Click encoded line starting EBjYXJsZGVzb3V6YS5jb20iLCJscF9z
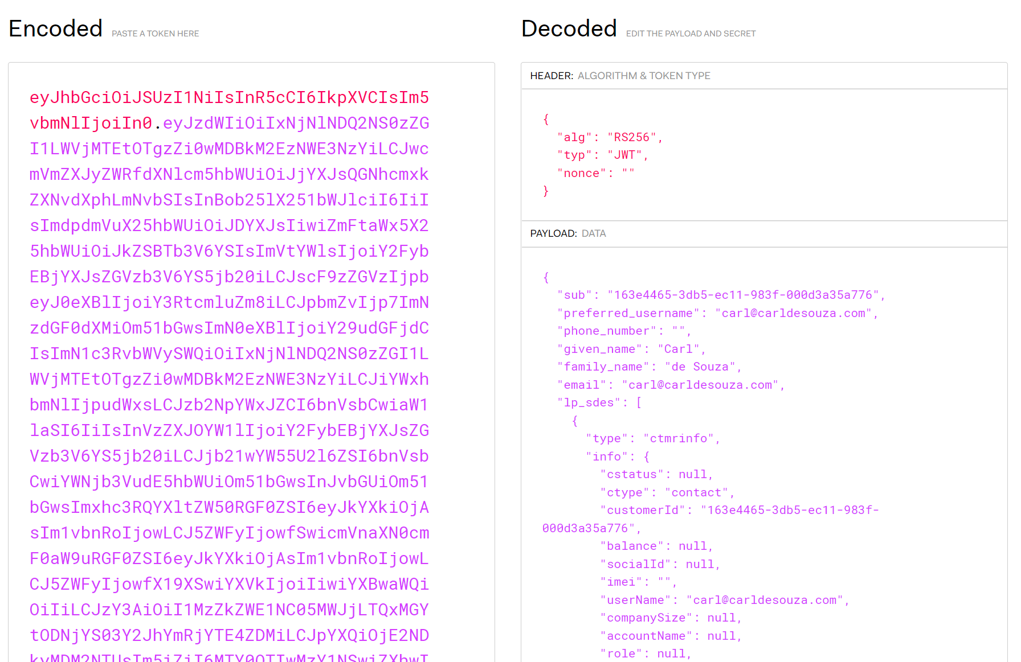 [229, 277]
